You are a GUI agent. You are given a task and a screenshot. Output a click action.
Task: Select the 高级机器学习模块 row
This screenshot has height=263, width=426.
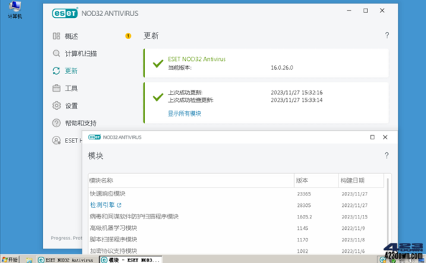pos(236,229)
